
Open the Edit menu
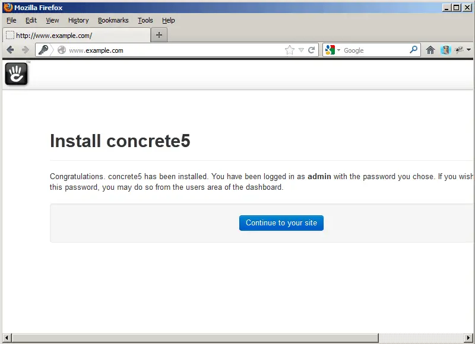(x=31, y=20)
